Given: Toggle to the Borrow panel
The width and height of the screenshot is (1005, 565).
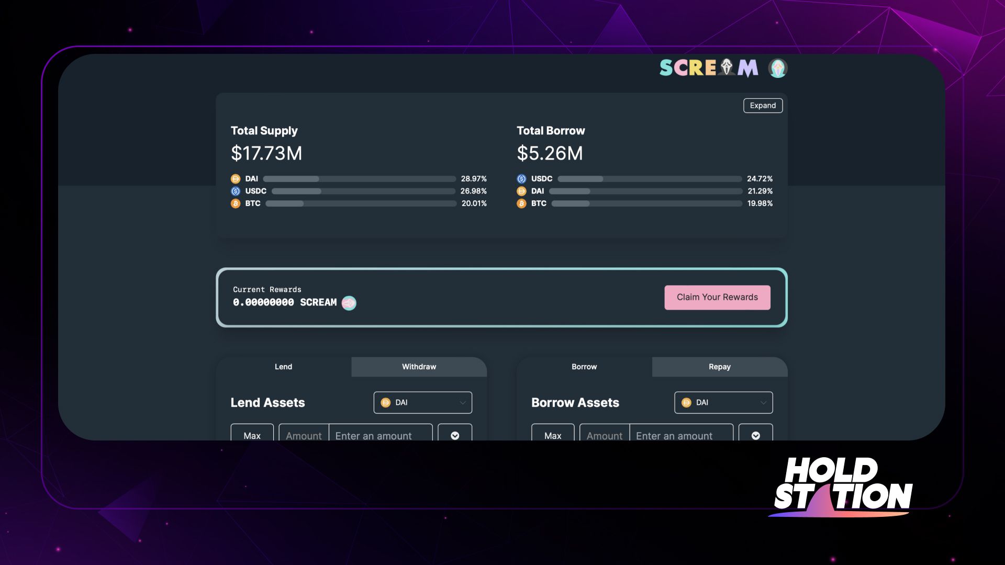Looking at the screenshot, I should coord(584,366).
